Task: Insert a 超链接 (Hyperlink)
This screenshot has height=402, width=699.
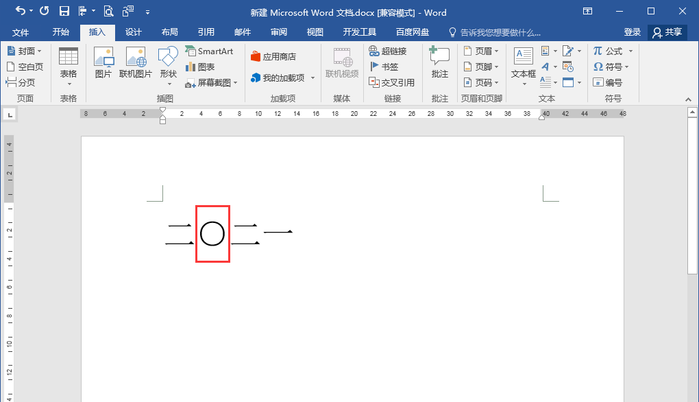Action: pyautogui.click(x=388, y=51)
